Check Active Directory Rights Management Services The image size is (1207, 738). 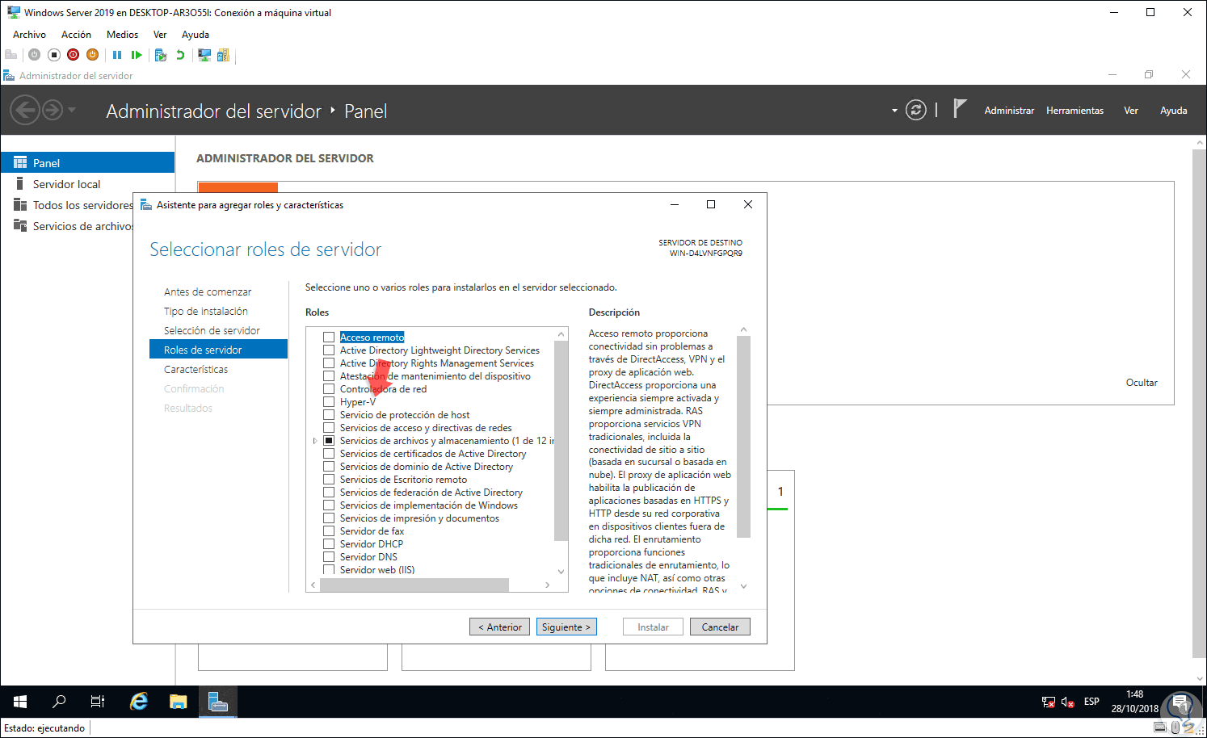(x=329, y=363)
